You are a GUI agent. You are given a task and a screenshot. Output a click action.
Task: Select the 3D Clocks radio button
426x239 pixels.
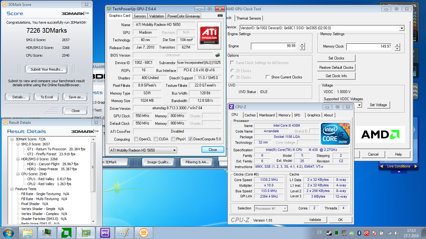point(232,77)
